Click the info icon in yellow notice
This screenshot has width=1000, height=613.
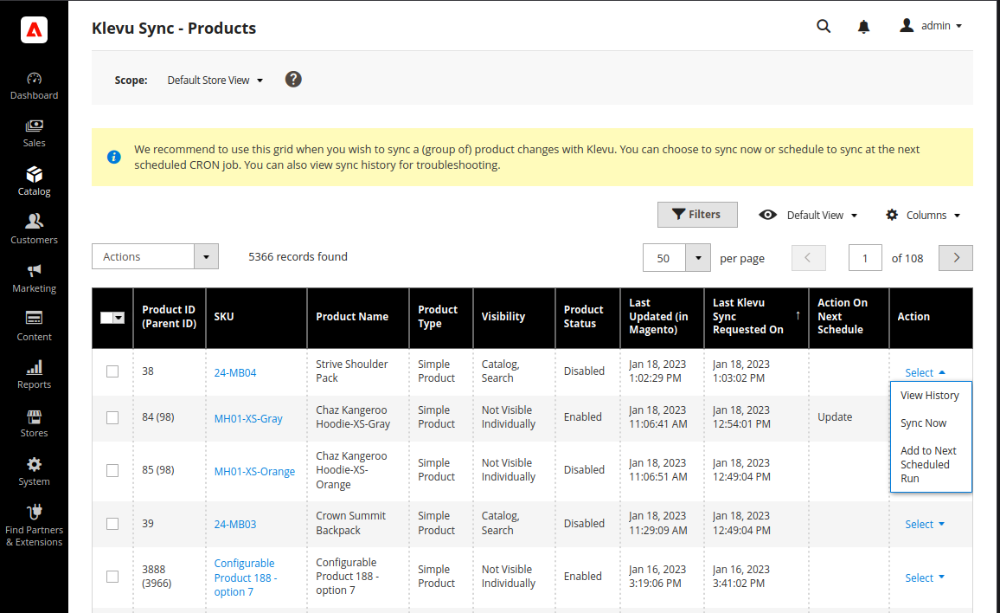click(114, 157)
